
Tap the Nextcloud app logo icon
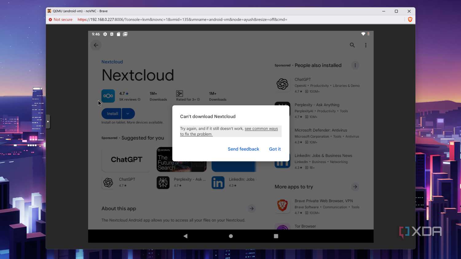(x=108, y=96)
